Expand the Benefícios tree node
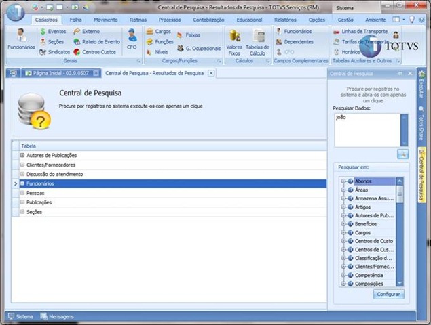The width and height of the screenshot is (431, 325). coord(343,224)
